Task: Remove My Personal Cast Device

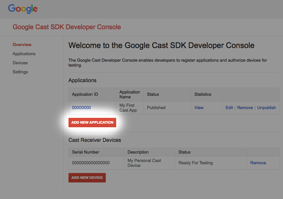Action: (x=258, y=163)
